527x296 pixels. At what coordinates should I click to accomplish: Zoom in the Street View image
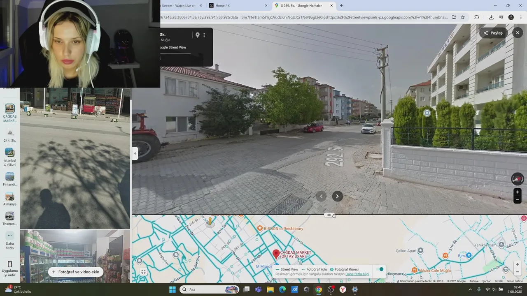pos(518,192)
